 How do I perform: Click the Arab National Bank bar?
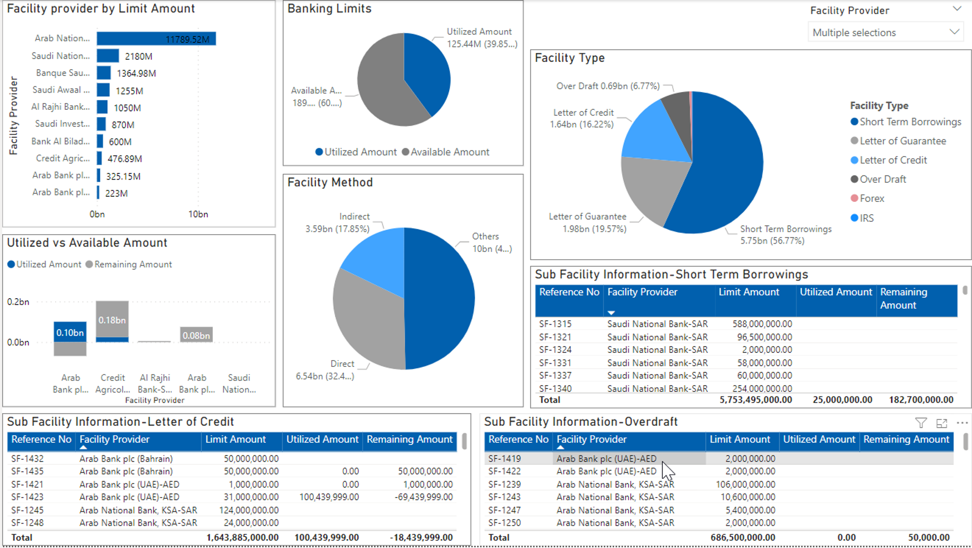[156, 38]
